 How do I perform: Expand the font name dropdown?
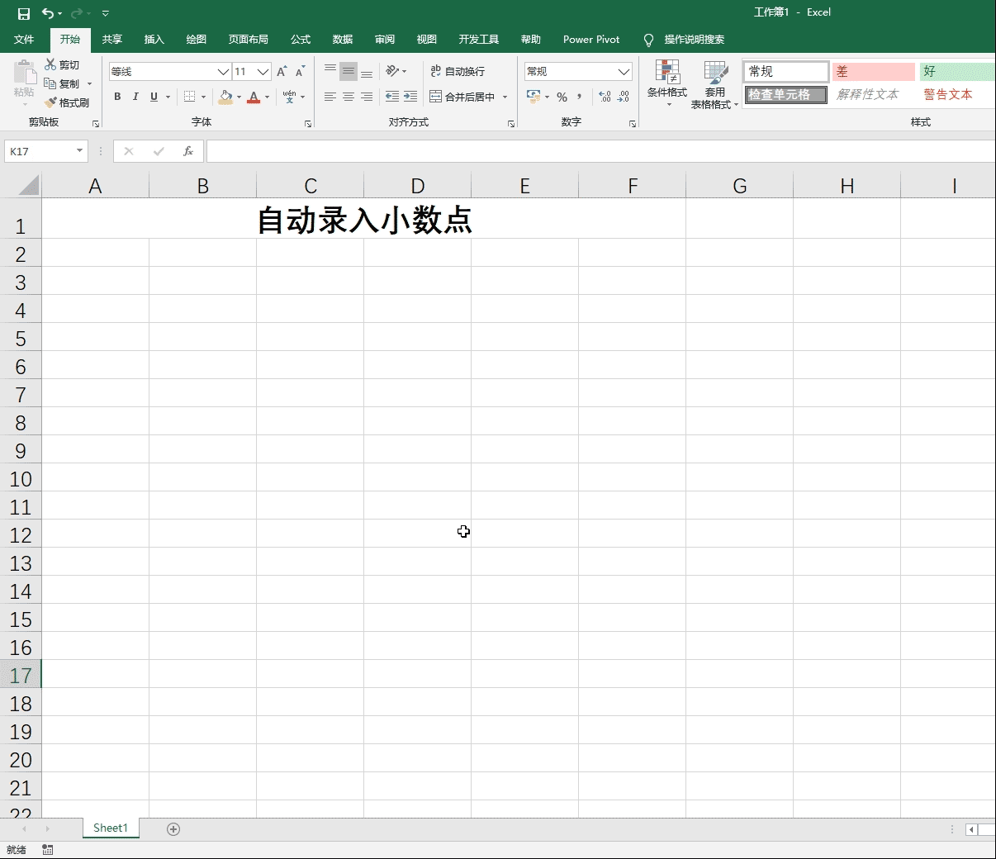(223, 72)
